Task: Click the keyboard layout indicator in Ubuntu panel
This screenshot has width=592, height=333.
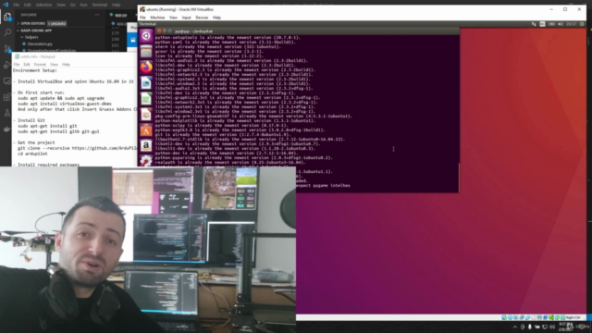Action: 543,24
